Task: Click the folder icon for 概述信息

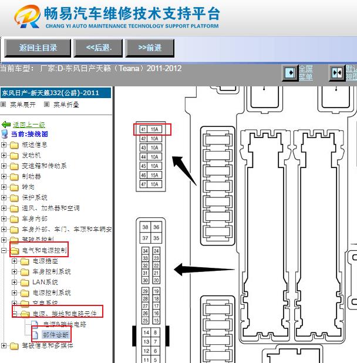Action: (14, 145)
